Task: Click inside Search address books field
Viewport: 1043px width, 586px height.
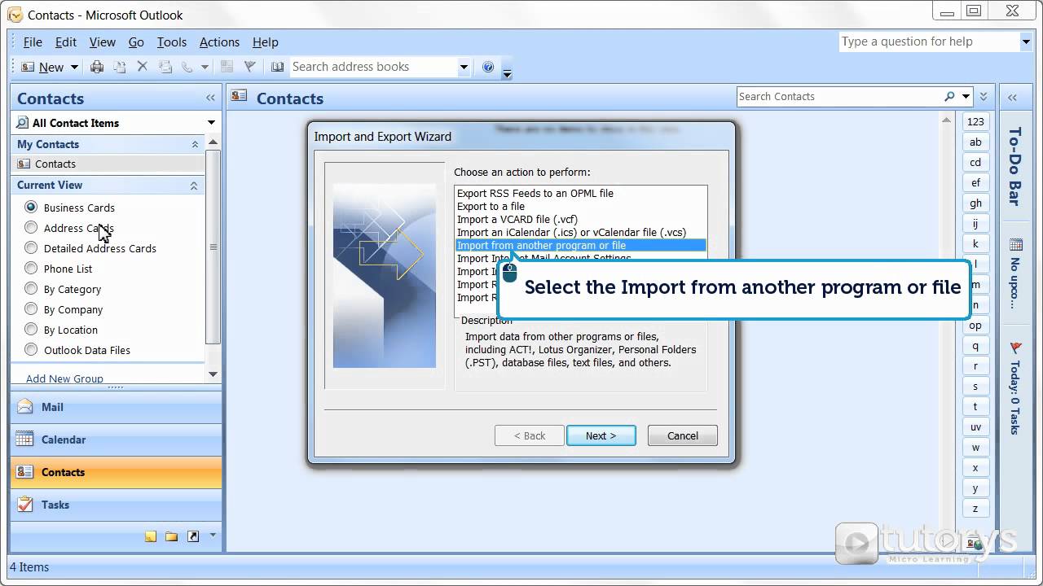Action: [373, 67]
